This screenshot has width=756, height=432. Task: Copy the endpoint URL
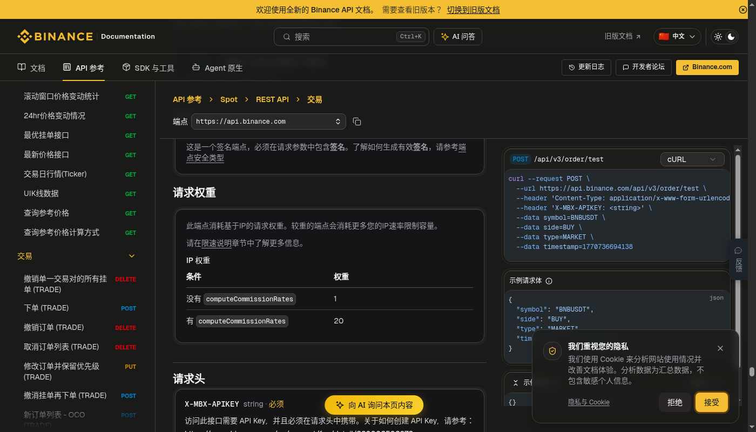click(x=357, y=122)
